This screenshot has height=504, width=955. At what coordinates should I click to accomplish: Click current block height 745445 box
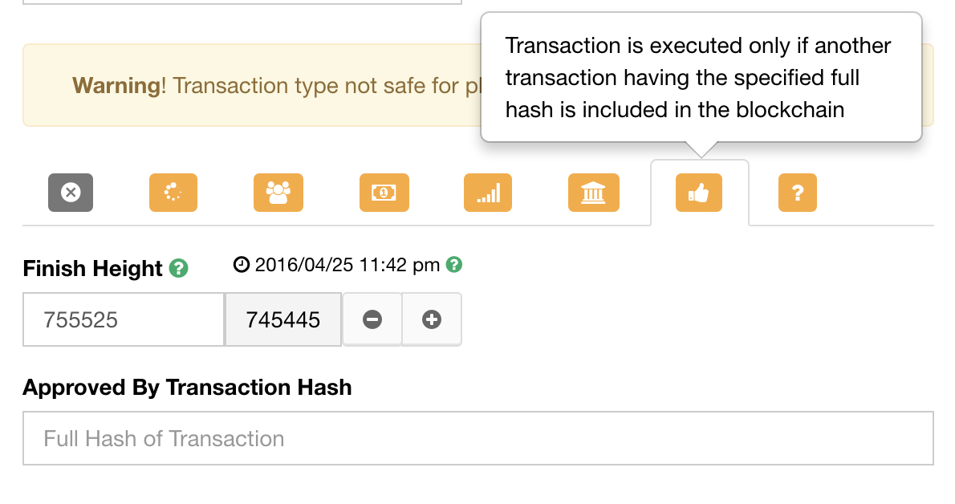point(283,319)
